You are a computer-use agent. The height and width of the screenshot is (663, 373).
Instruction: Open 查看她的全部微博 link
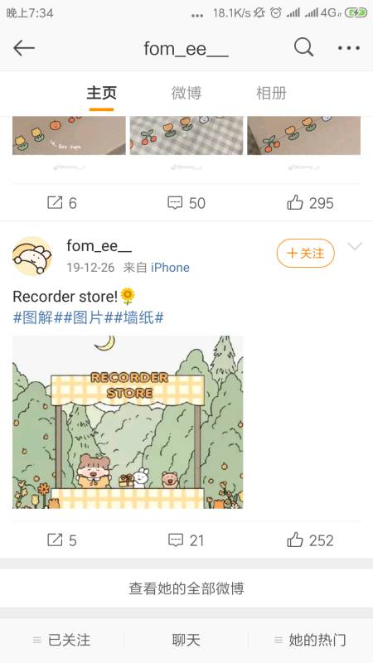pos(186,588)
